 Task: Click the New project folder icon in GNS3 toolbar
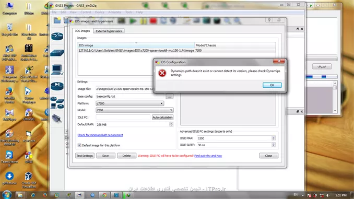[x=57, y=20]
